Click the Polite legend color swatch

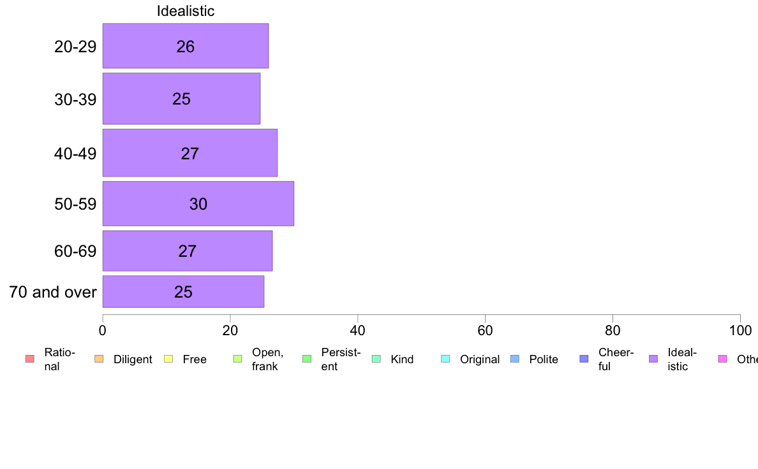click(515, 359)
